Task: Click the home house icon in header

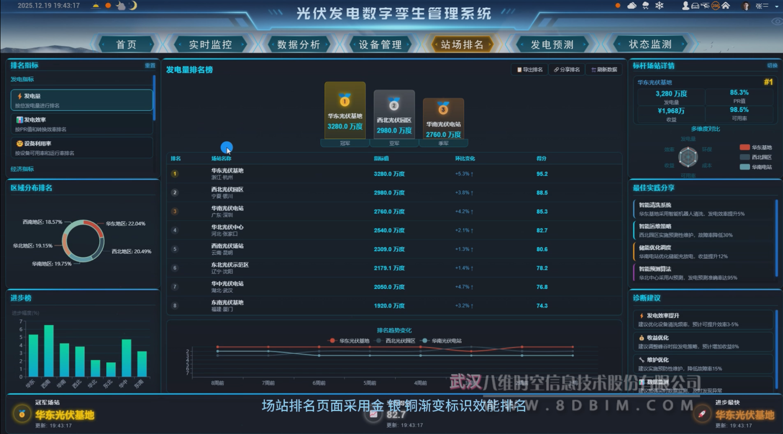Action: [x=726, y=6]
